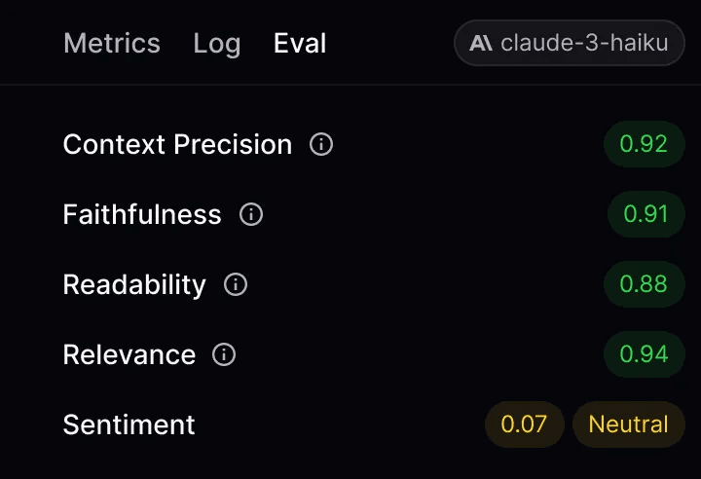
Task: Click the 0.88 Readability score badge
Action: (644, 284)
